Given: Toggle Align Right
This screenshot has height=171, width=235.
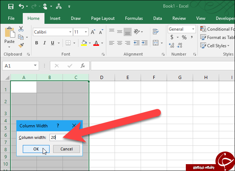Looking at the screenshot, I should tap(128, 43).
